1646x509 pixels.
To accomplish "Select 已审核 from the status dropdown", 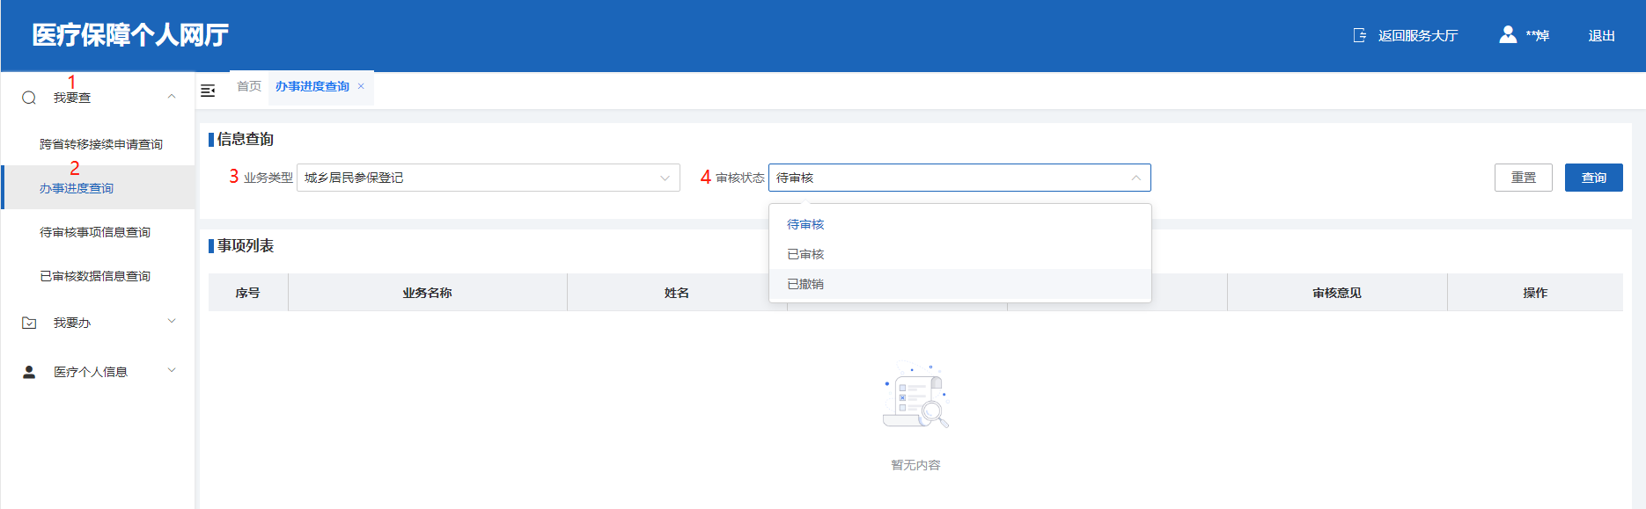I will click(x=805, y=254).
